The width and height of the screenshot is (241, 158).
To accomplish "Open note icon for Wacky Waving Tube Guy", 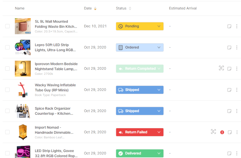I will [x=229, y=90].
